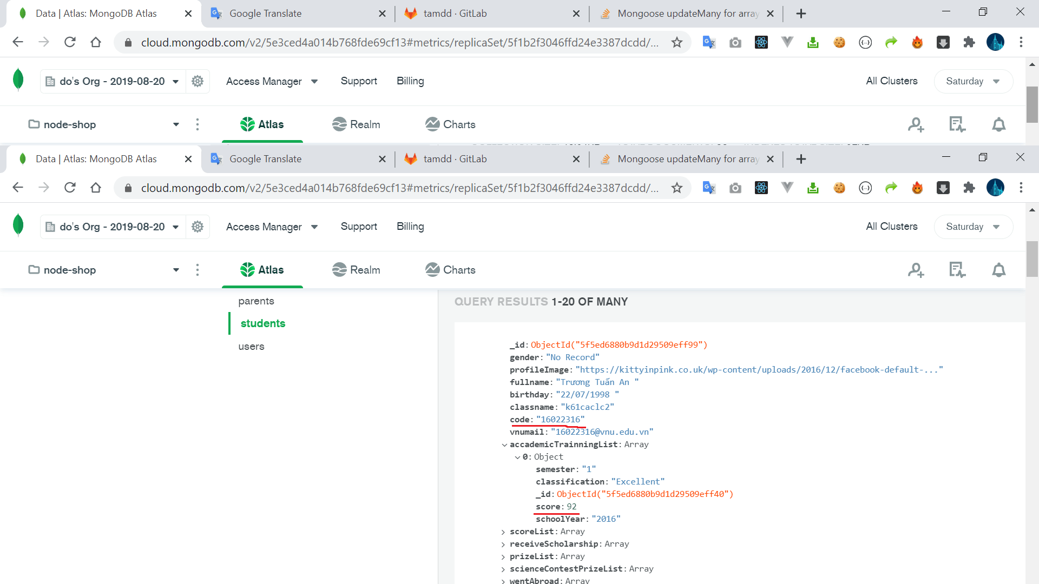Image resolution: width=1039 pixels, height=584 pixels.
Task: Open node-shop project dropdown in lower window
Action: click(104, 269)
